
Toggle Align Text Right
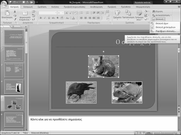pyautogui.click(x=90, y=18)
